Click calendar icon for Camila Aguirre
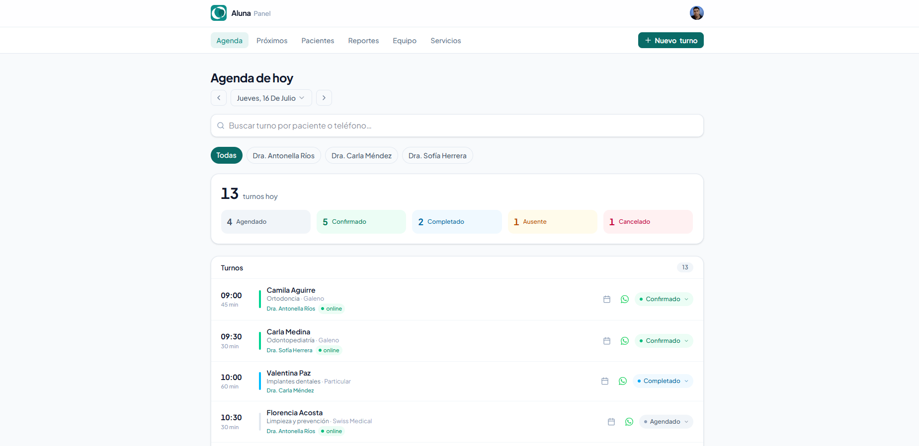The width and height of the screenshot is (919, 446). click(607, 299)
